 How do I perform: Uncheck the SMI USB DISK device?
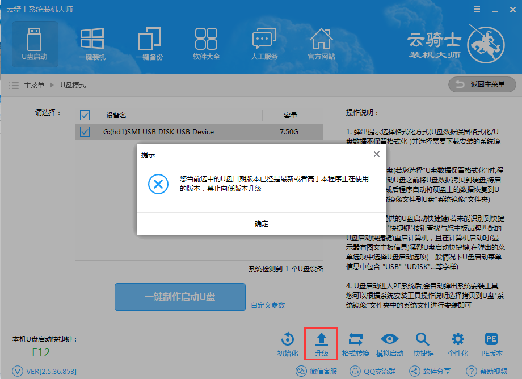(x=85, y=132)
